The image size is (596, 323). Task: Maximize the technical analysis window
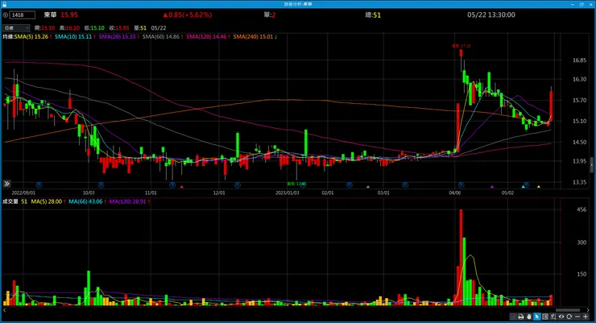click(582, 4)
